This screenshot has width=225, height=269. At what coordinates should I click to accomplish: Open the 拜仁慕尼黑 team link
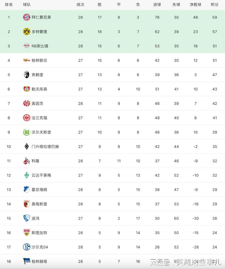pos(41,17)
